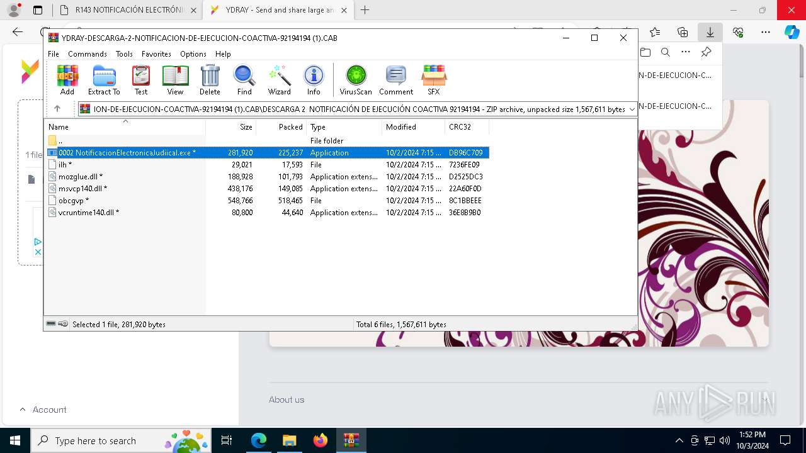The height and width of the screenshot is (453, 806).
Task: Open the Favorites menu
Action: click(x=156, y=54)
